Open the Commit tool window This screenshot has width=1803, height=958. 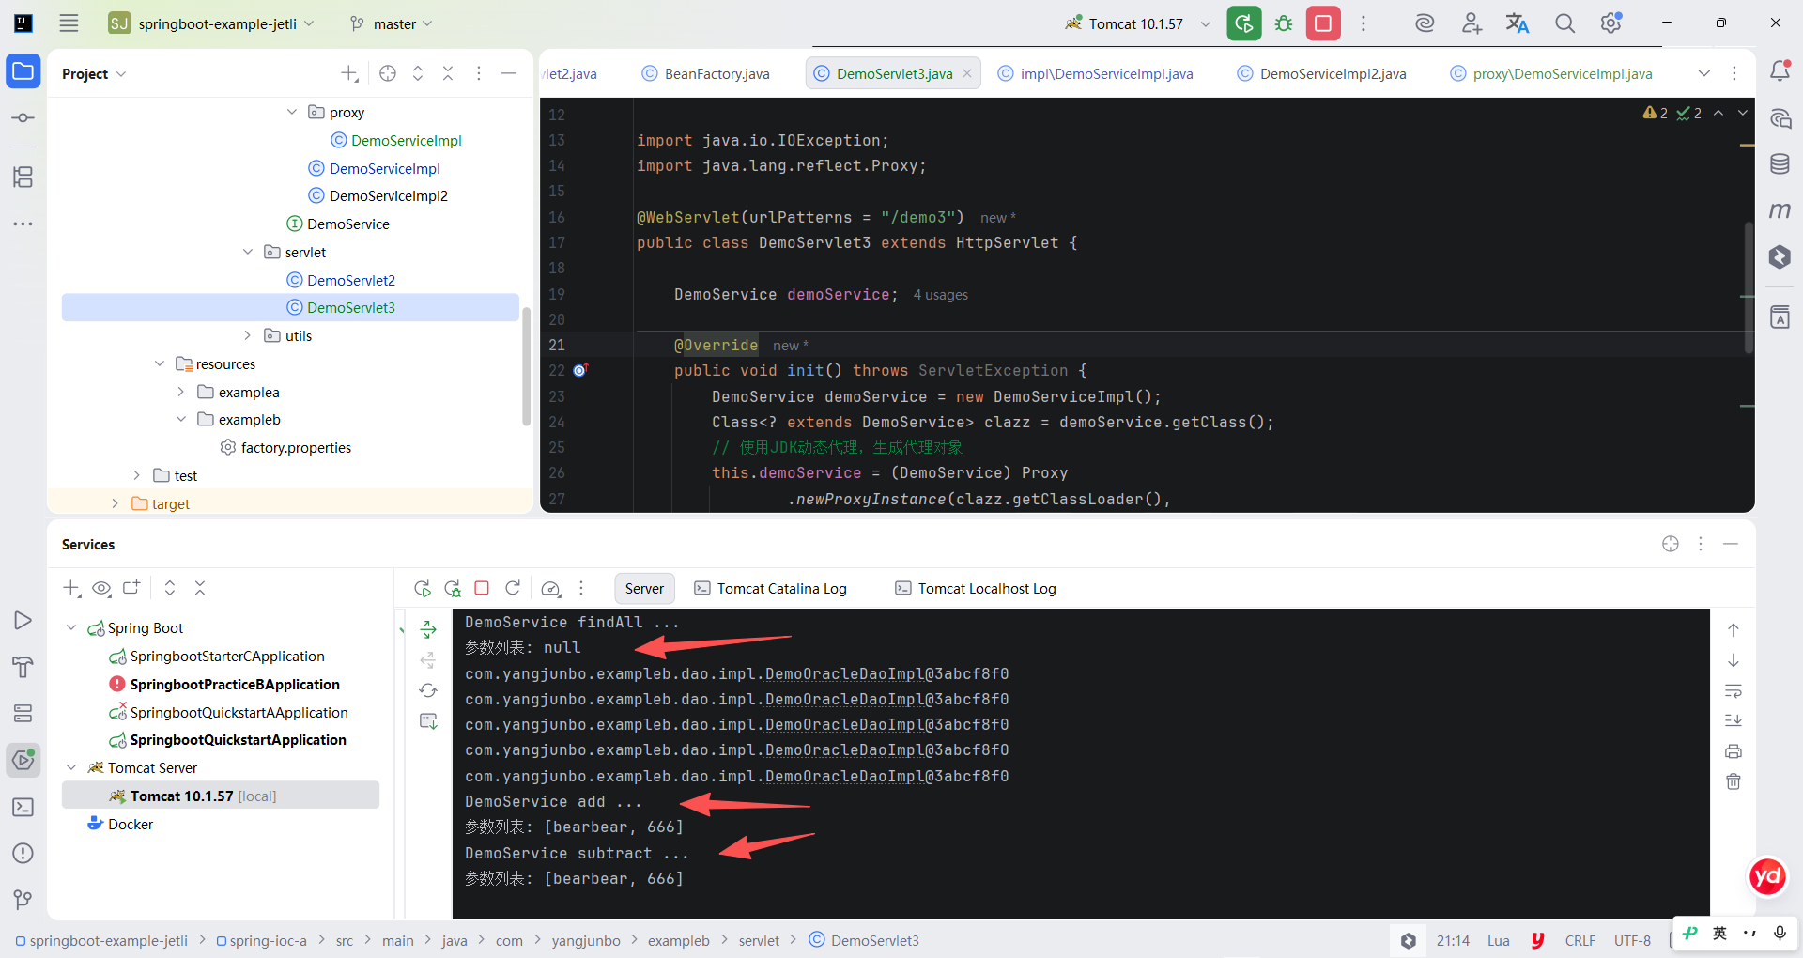tap(23, 118)
